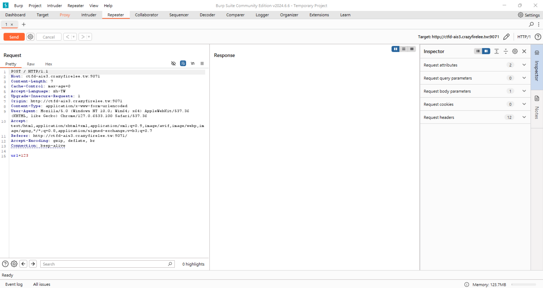Open Inspector settings gear icon
Viewport: 543px width, 288px height.
[515, 51]
